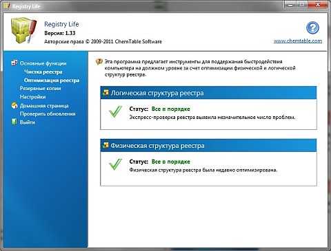
Task: Close the Registry Life window
Action: click(x=318, y=5)
